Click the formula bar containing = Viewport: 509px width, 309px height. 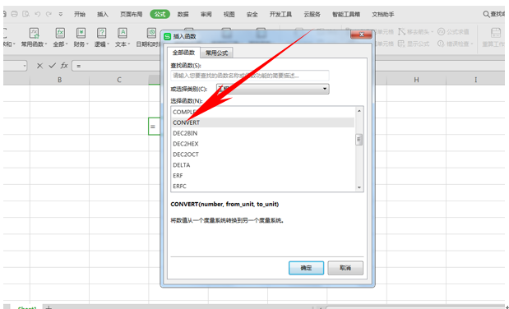click(x=117, y=66)
